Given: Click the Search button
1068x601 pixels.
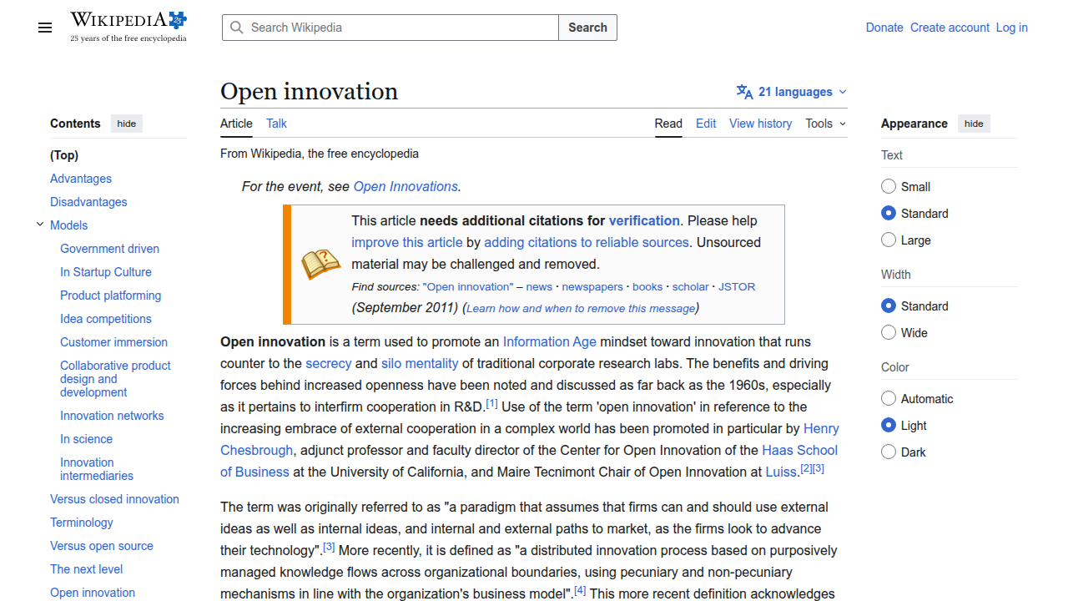Looking at the screenshot, I should tap(587, 28).
